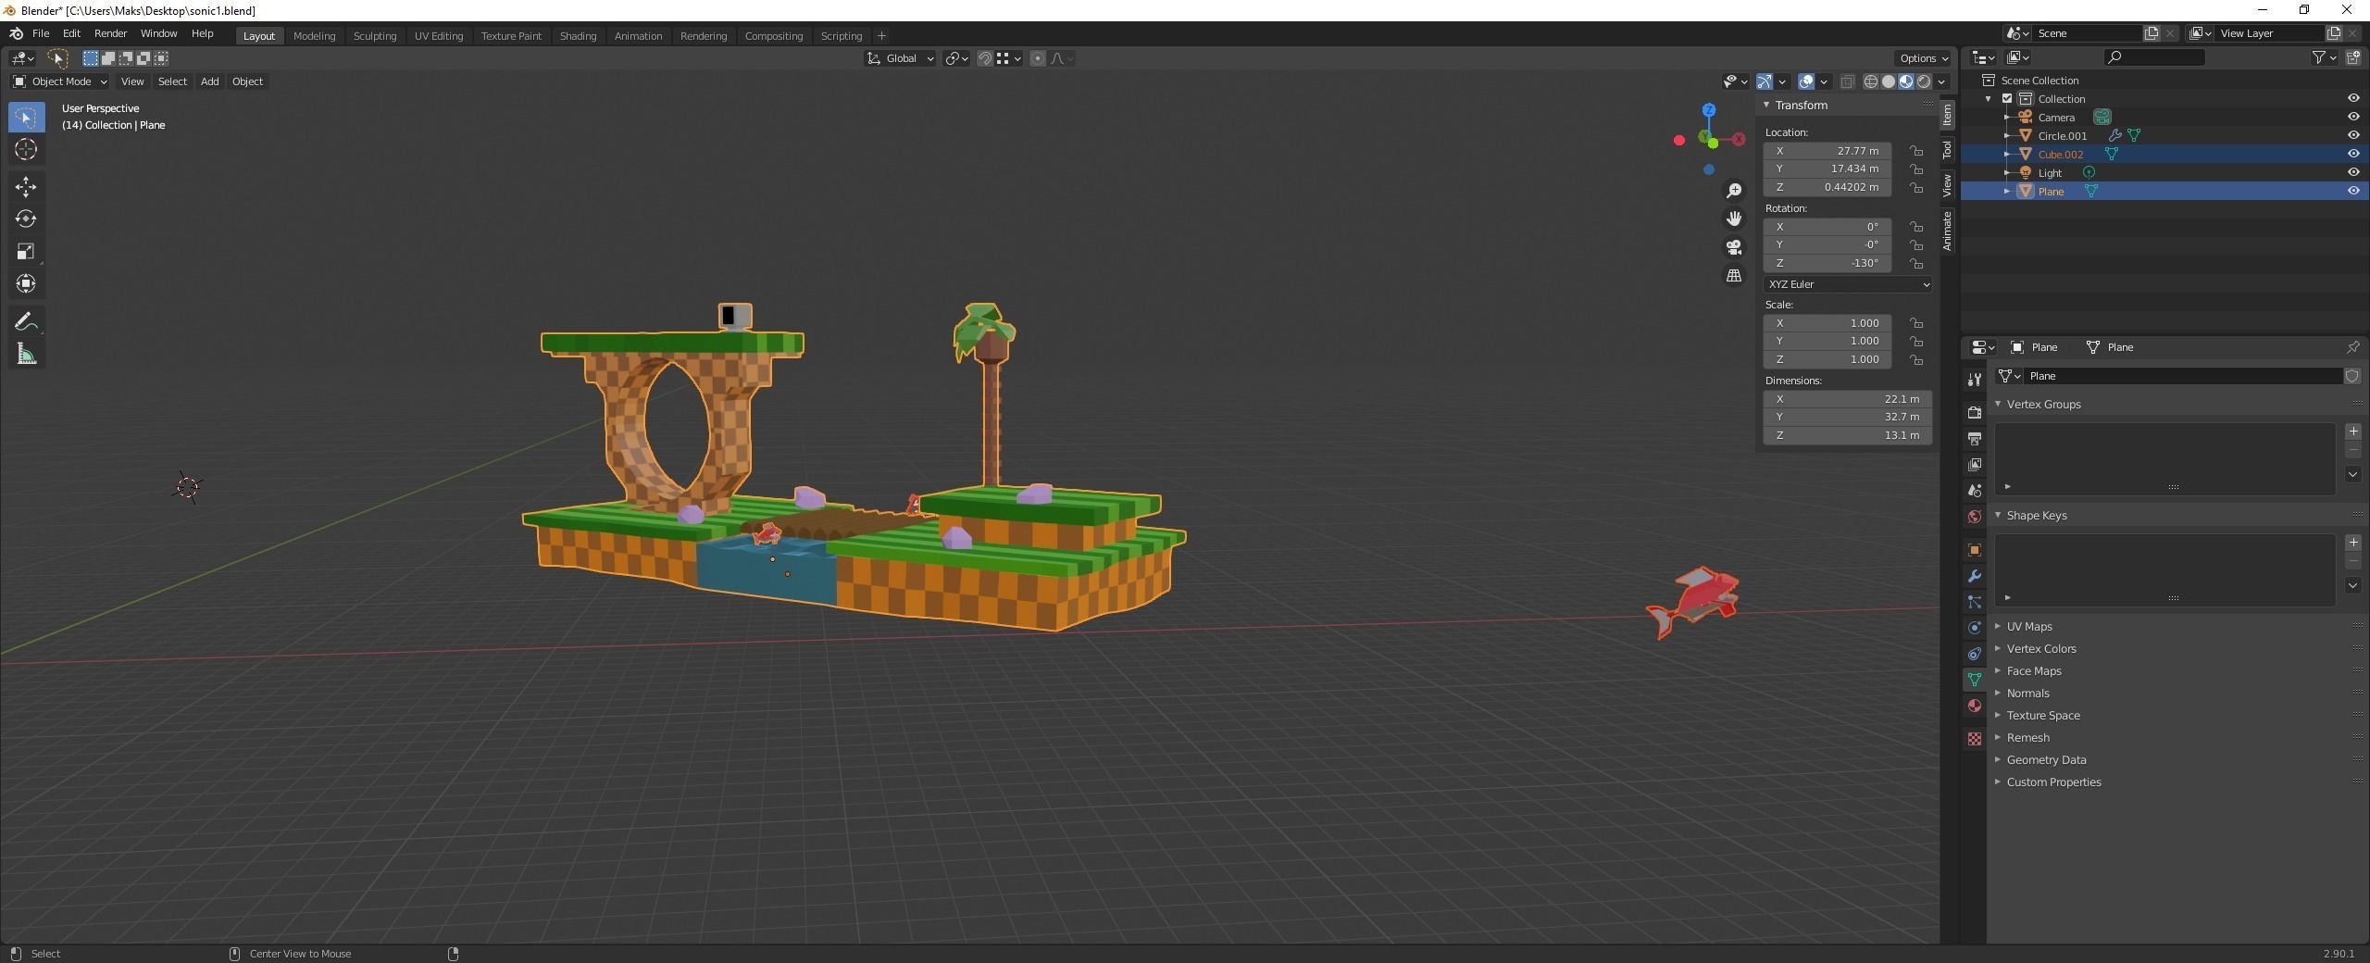The width and height of the screenshot is (2370, 963).
Task: Add a new shape key
Action: [2352, 543]
